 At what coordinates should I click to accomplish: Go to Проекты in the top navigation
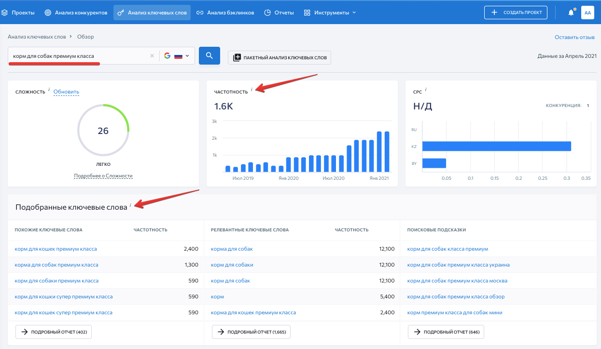[22, 12]
